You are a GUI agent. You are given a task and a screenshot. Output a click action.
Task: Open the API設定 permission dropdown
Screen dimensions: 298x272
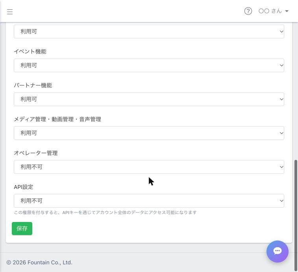[x=149, y=201]
